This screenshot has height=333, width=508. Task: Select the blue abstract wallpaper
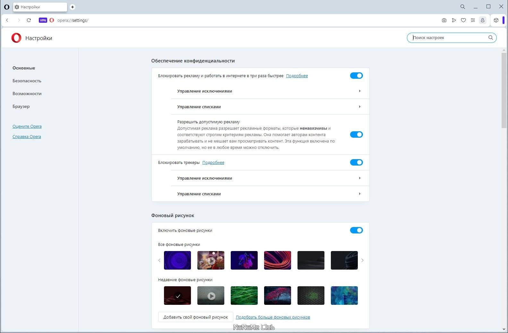click(344, 296)
